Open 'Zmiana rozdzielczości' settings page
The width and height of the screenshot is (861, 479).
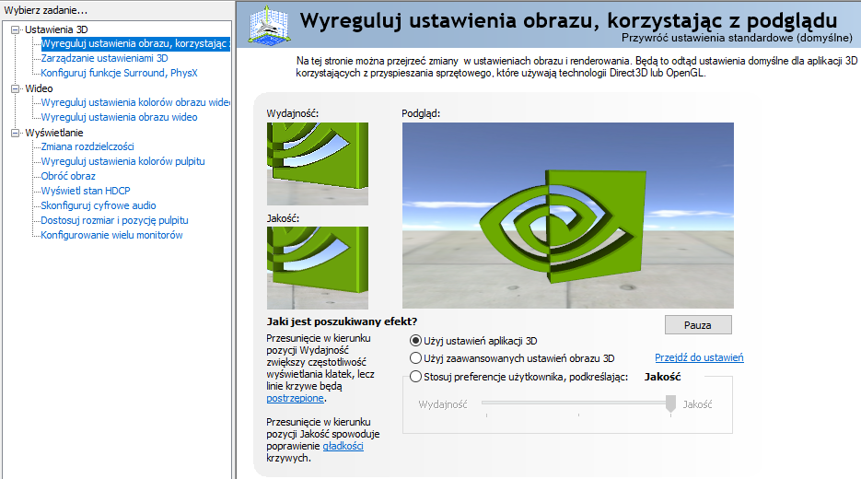point(87,146)
